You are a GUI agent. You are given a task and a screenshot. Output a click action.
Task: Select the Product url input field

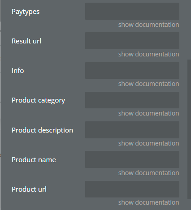(x=132, y=189)
